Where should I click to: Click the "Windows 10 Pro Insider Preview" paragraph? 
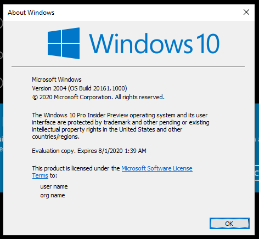click(121, 126)
